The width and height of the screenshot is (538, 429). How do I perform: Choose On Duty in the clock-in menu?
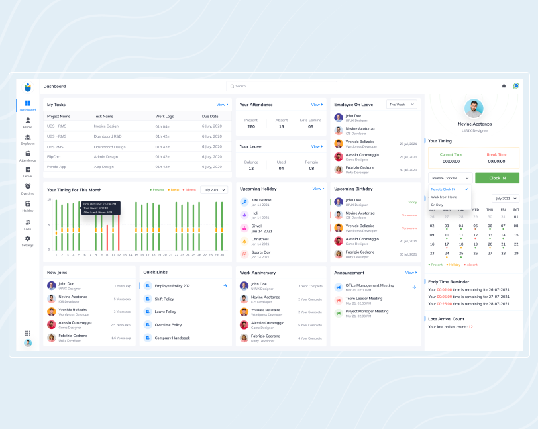(437, 205)
